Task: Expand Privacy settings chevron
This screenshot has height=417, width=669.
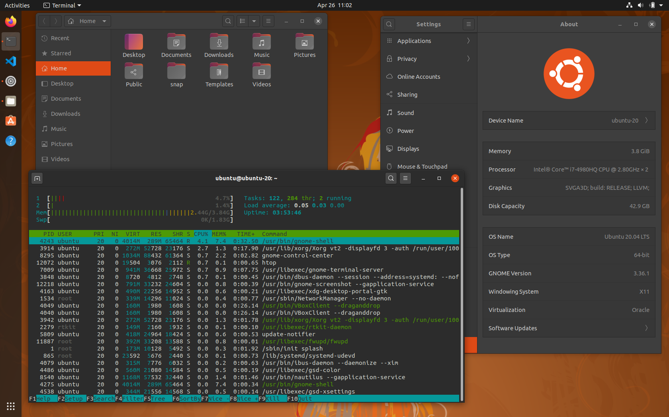Action: [468, 59]
